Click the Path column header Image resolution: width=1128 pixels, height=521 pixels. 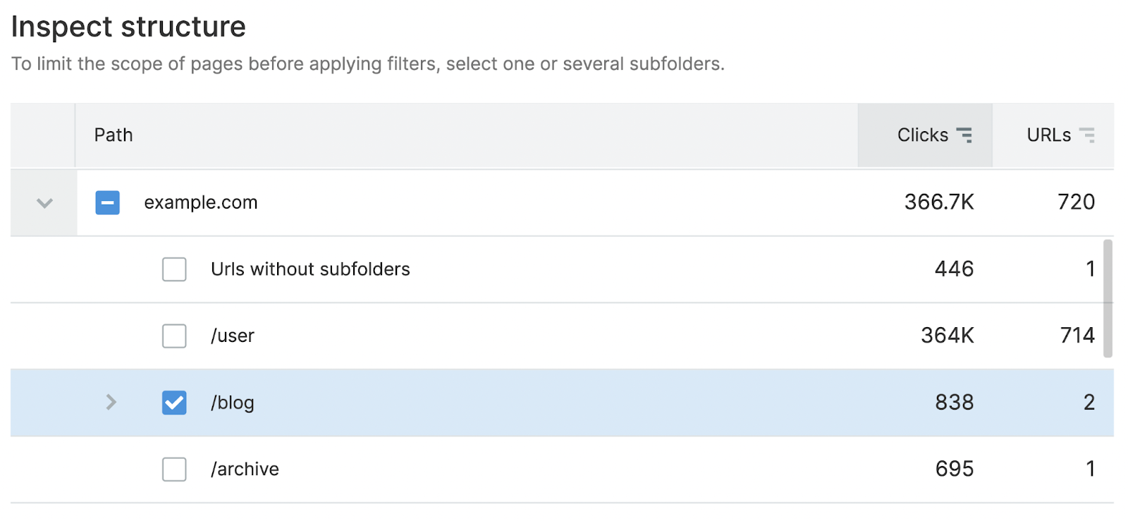tap(113, 135)
